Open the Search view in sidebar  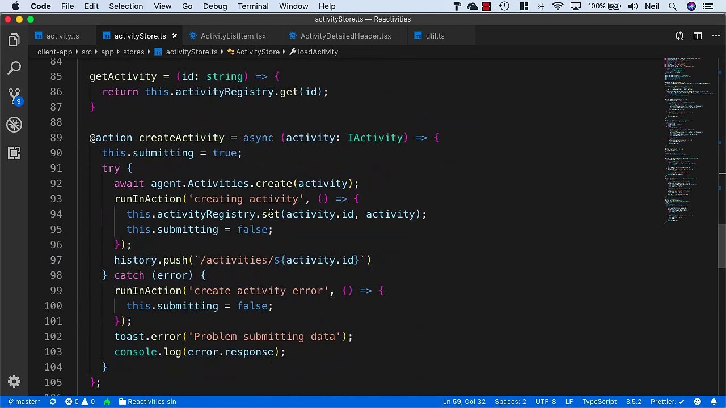coord(14,69)
